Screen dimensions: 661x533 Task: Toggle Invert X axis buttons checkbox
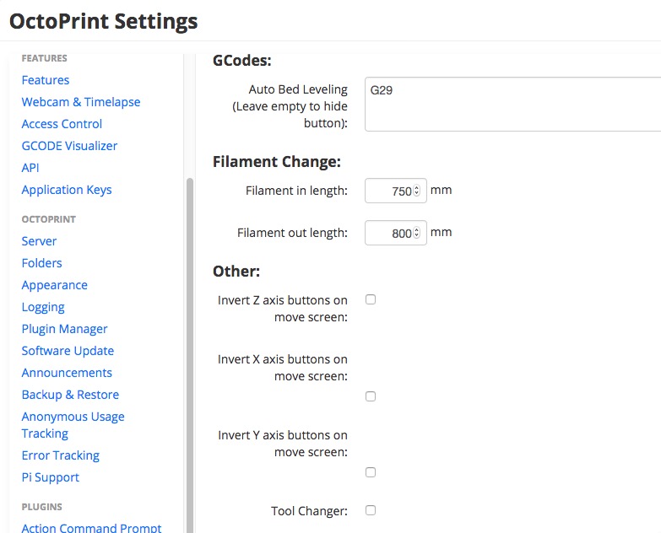click(371, 396)
